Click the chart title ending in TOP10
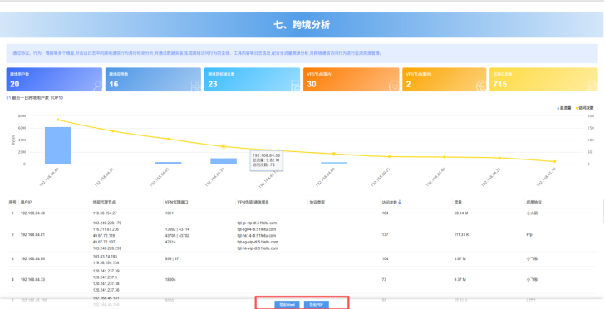The height and width of the screenshot is (309, 605). (35, 98)
